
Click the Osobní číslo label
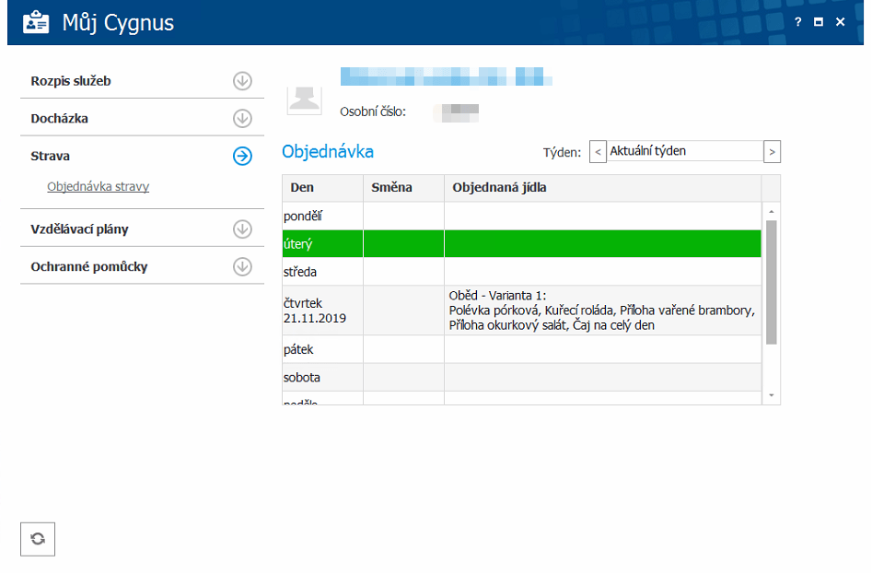click(373, 111)
